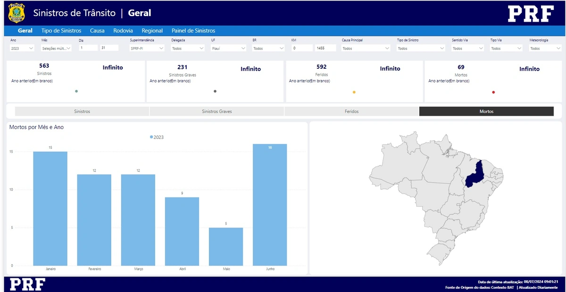Click the red dot in the Mortos card

493,92
